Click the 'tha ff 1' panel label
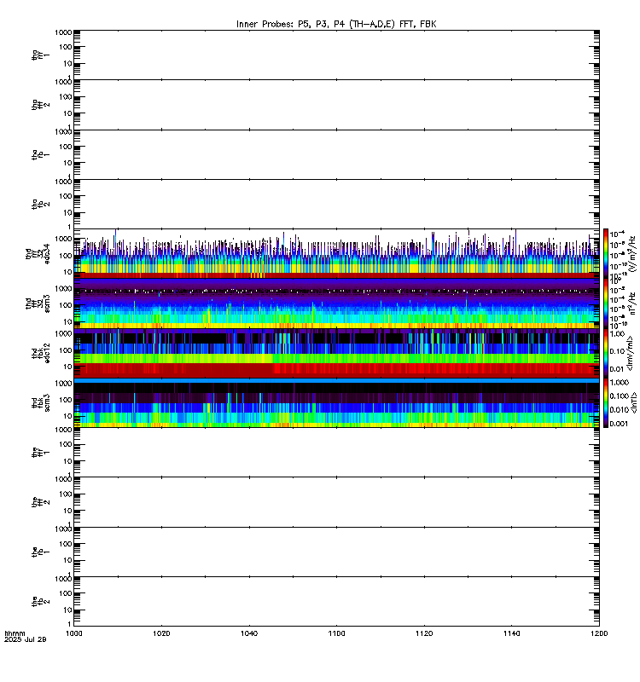This screenshot has height=682, width=640. point(41,55)
